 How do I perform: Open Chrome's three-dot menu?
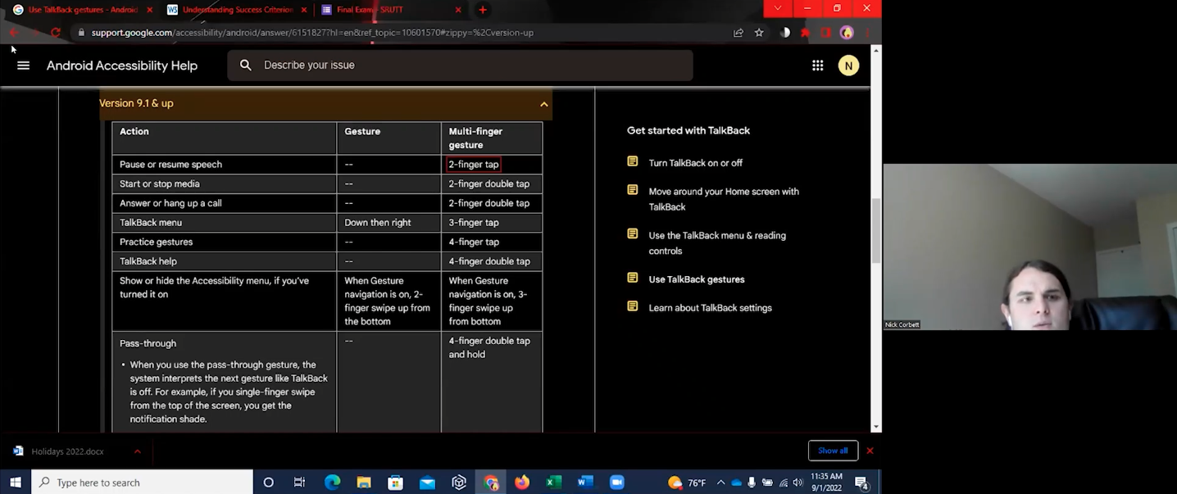(x=867, y=33)
